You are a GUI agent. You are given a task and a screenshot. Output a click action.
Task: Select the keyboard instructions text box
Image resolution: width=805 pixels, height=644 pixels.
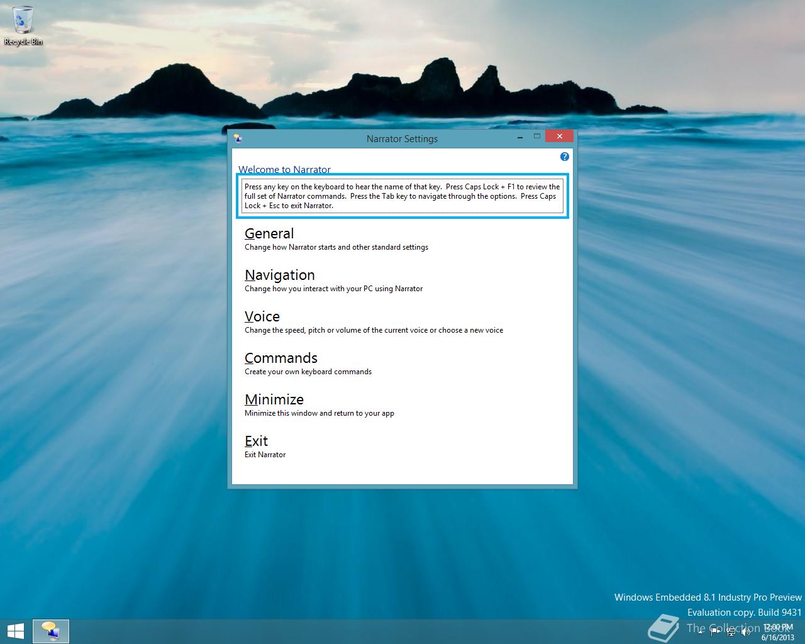click(x=402, y=196)
